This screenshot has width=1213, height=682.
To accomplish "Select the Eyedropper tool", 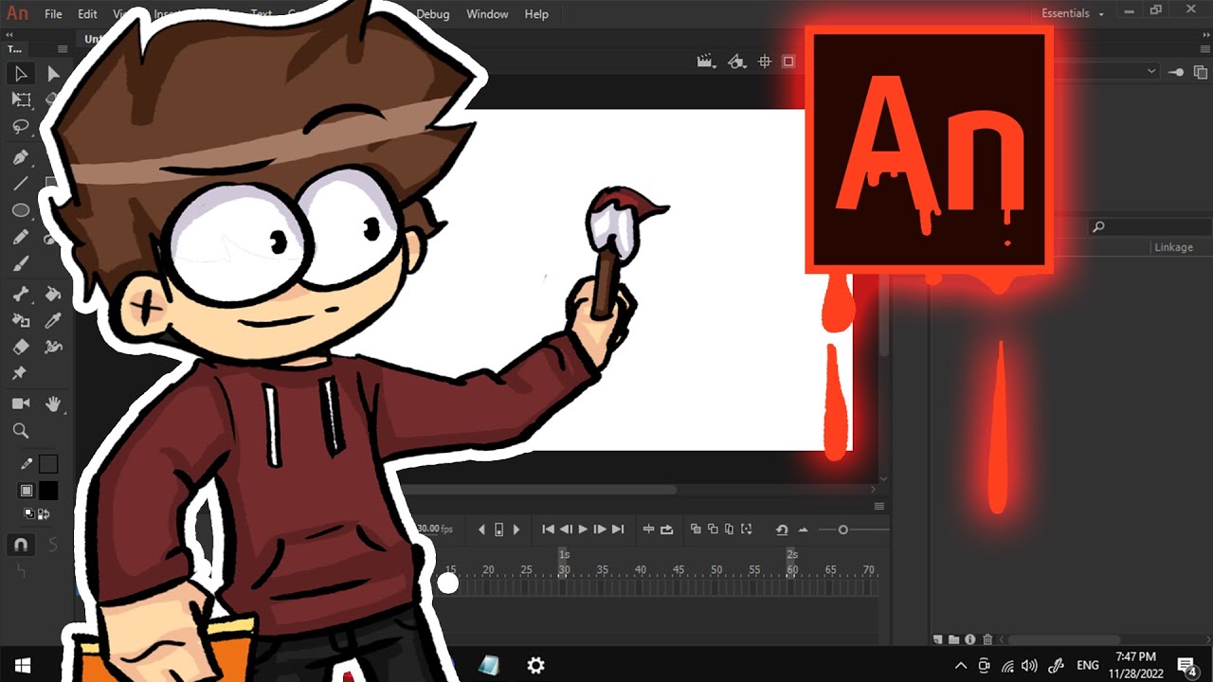I will tap(53, 321).
